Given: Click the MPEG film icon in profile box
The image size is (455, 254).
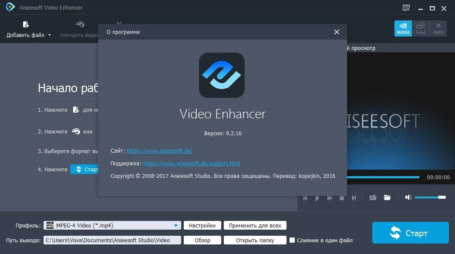Looking at the screenshot, I should [x=50, y=225].
